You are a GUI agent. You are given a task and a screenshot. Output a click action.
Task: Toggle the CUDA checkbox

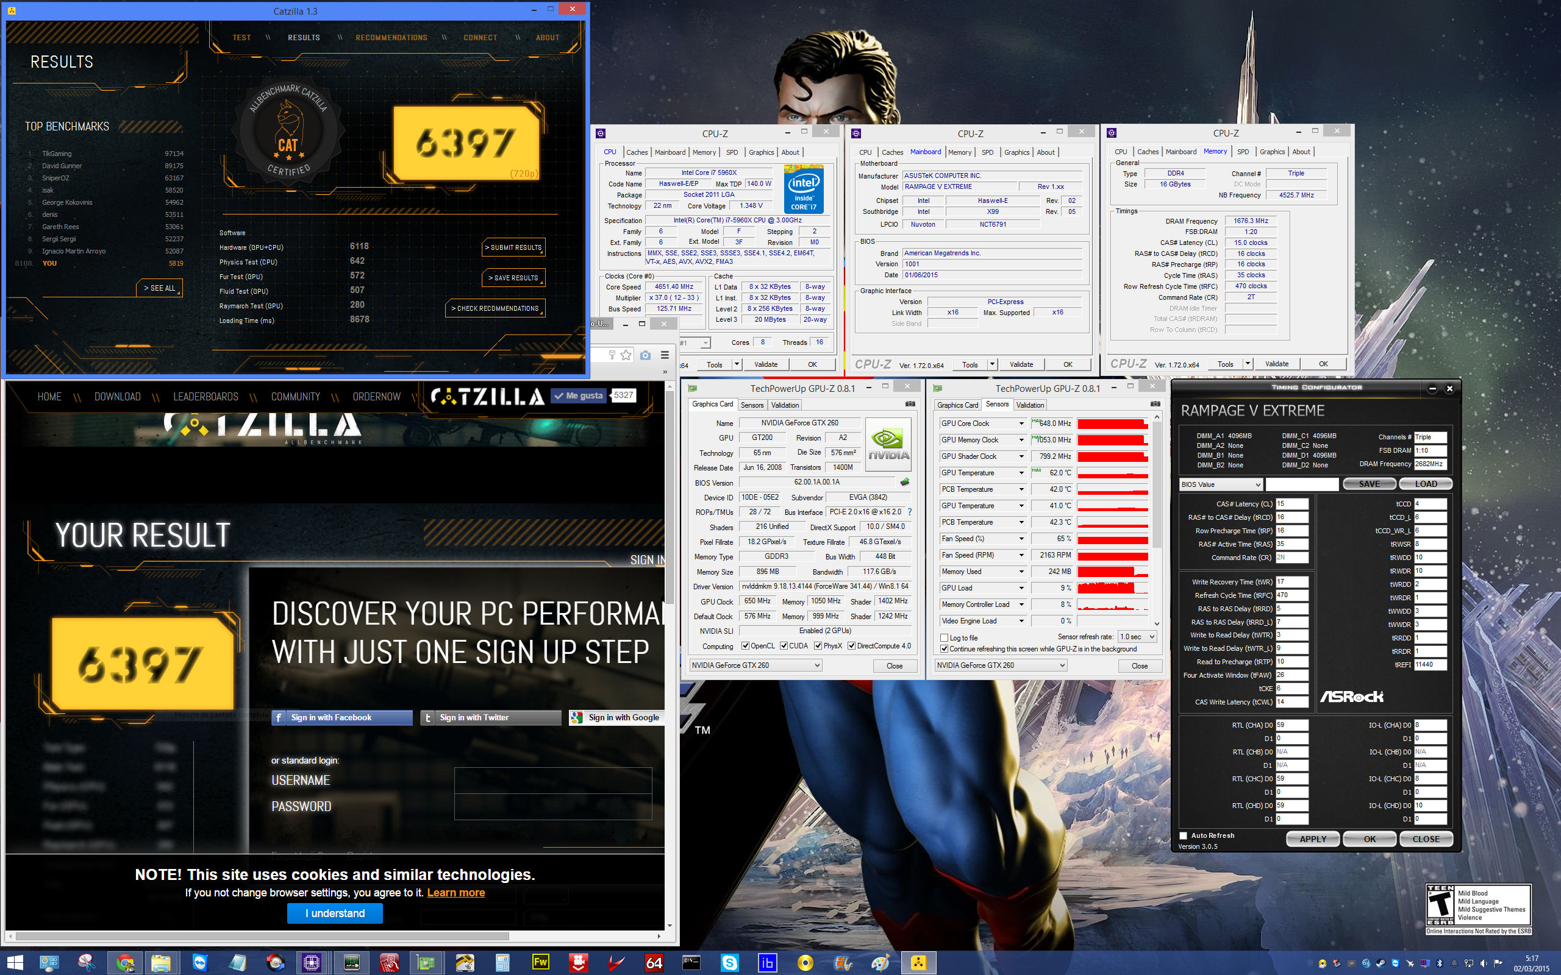point(783,645)
